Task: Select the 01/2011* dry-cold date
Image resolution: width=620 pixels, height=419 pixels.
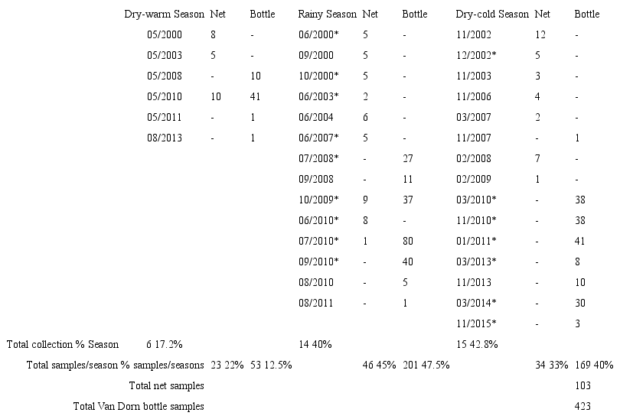Action: pos(475,241)
